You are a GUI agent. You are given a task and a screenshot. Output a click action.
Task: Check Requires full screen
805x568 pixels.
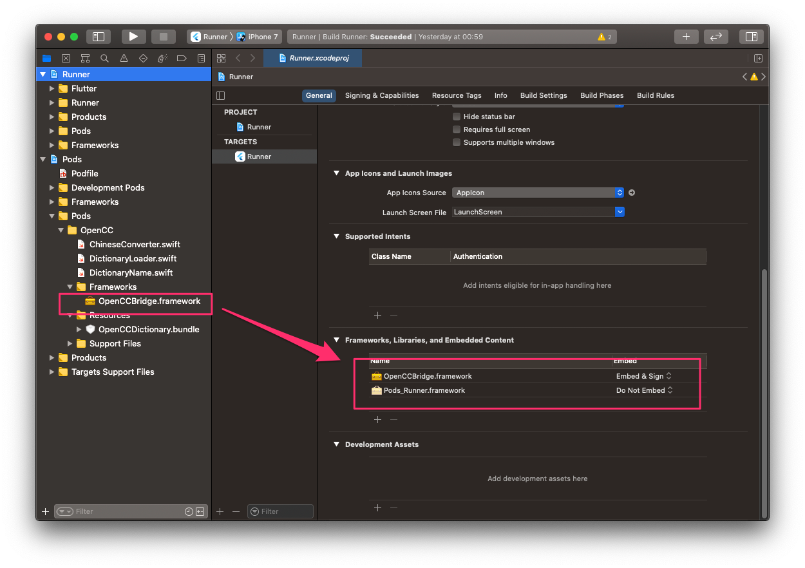pyautogui.click(x=457, y=129)
